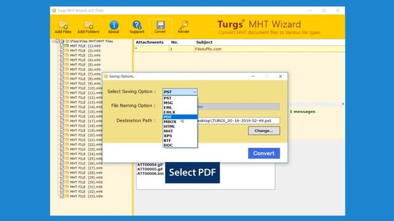This screenshot has width=394, height=221.
Task: Click the Change... destination button
Action: point(264,131)
